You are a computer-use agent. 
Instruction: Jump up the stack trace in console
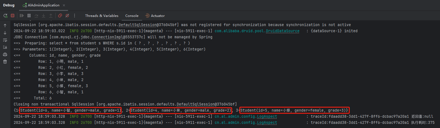[x=5, y=26]
